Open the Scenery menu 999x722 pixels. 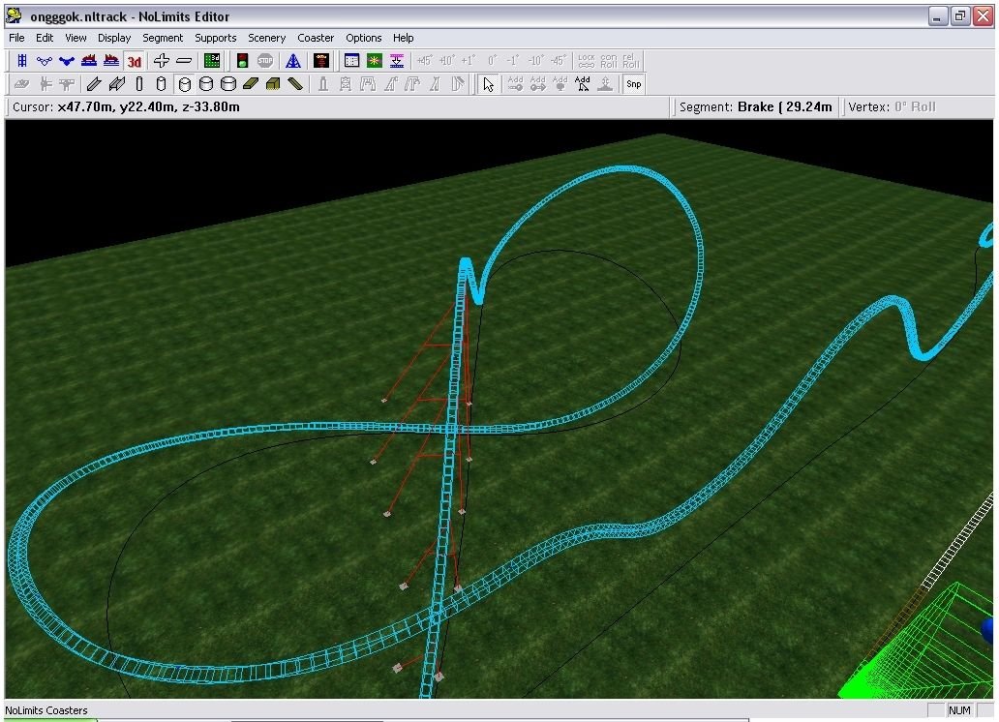point(266,39)
